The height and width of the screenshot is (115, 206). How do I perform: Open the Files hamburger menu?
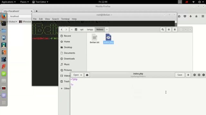(175, 29)
